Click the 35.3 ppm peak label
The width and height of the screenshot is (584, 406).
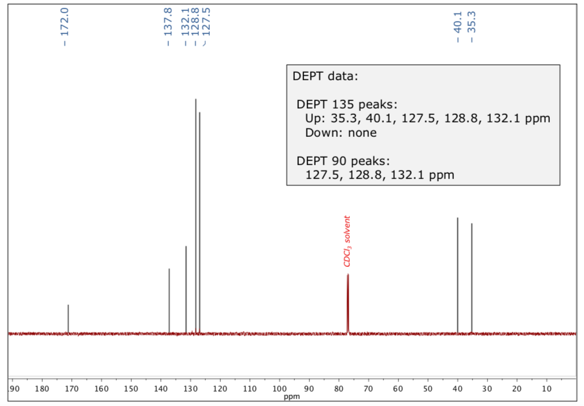tap(471, 23)
